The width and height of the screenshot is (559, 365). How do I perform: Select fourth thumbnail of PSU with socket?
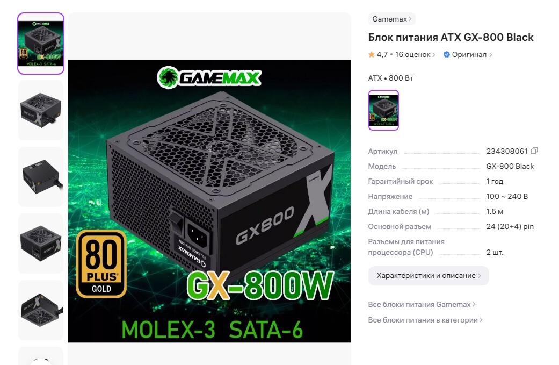(41, 244)
